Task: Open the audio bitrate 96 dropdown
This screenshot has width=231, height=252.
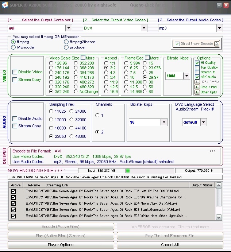Action: (164, 122)
